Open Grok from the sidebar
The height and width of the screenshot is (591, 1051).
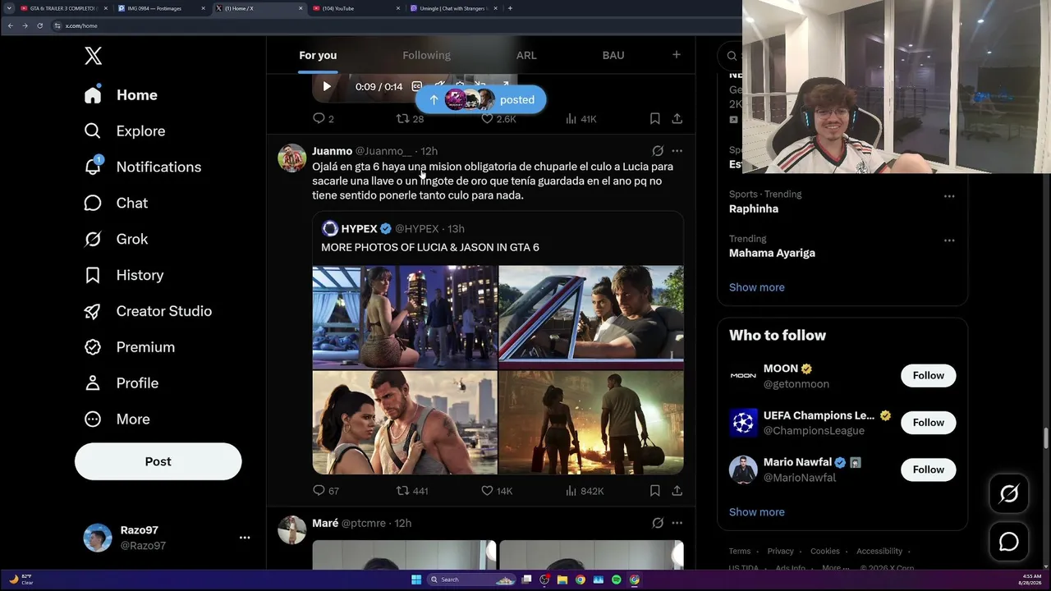point(116,239)
